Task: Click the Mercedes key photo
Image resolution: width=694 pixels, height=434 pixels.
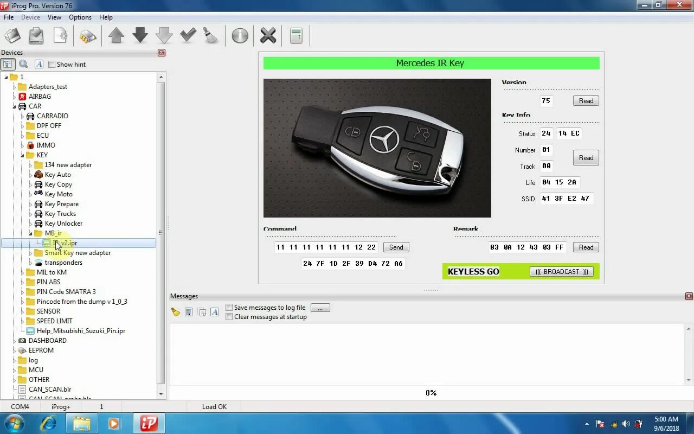Action: click(x=377, y=148)
